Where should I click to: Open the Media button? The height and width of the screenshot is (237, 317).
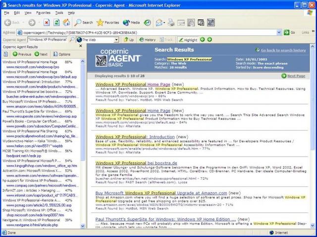[131, 22]
